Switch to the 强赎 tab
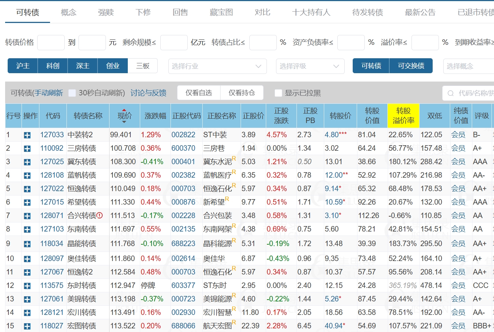This screenshot has width=494, height=332. 106,12
